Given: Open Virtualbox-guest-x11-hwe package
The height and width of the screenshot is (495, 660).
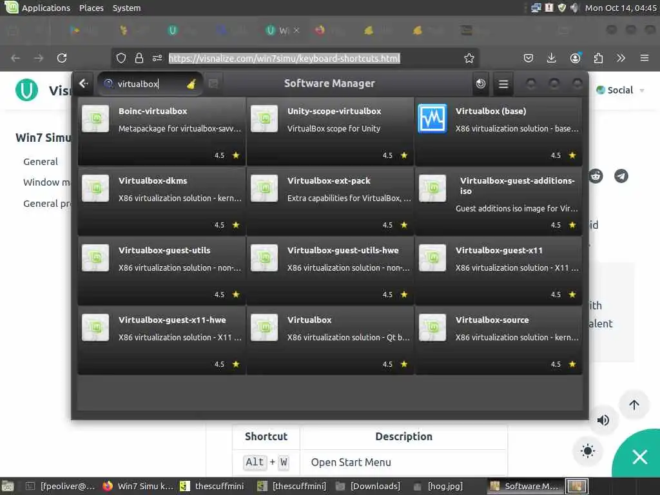Looking at the screenshot, I should (x=162, y=340).
